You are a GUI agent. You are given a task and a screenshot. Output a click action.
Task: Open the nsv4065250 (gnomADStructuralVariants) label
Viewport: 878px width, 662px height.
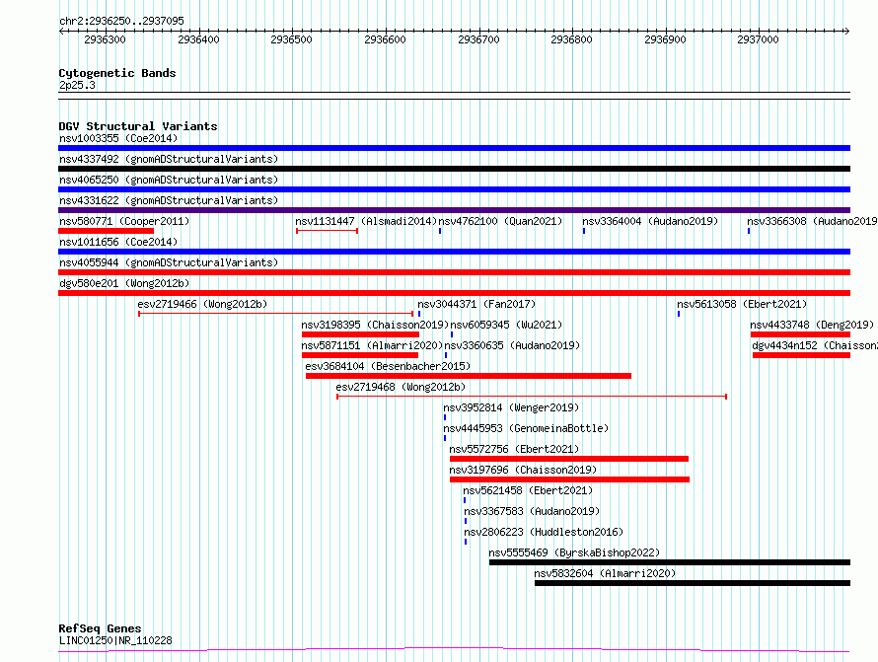[x=169, y=180]
